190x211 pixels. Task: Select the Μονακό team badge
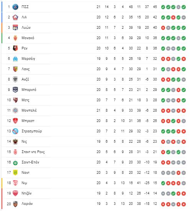click(x=15, y=38)
